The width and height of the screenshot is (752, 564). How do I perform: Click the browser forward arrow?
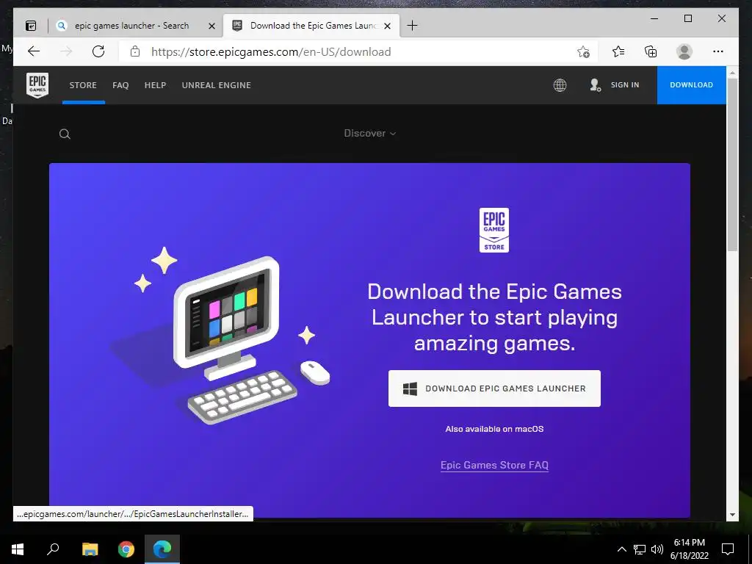pyautogui.click(x=66, y=51)
